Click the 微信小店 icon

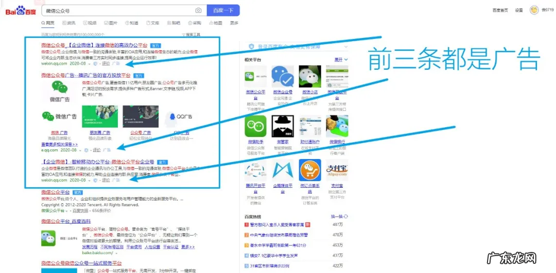pos(310,76)
